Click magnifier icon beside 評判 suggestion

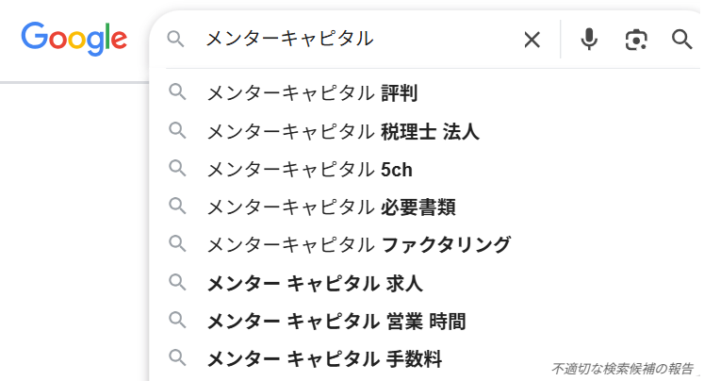(x=176, y=92)
